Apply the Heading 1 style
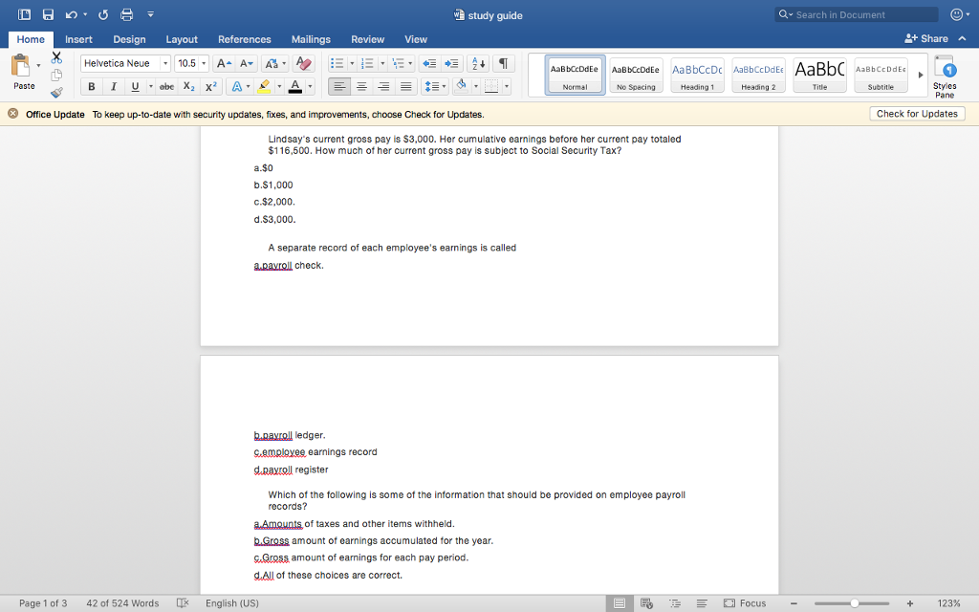Screen dimensions: 979x612 [x=697, y=75]
